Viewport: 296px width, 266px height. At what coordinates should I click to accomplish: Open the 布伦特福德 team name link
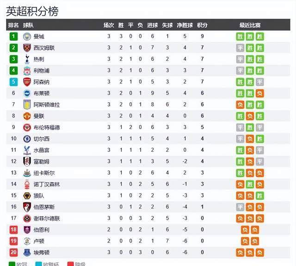(x=47, y=127)
